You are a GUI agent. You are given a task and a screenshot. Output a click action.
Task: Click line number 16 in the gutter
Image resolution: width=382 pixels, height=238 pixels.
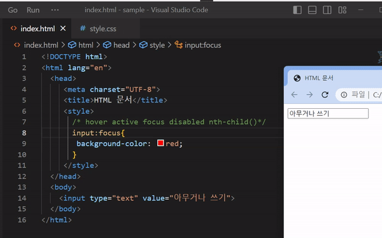22,220
